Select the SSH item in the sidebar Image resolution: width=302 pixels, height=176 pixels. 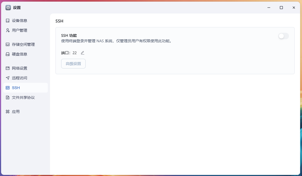(25, 88)
